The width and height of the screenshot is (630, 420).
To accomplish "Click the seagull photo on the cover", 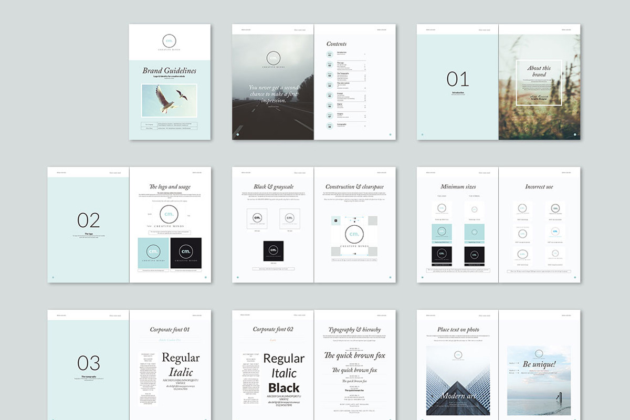I will point(169,100).
